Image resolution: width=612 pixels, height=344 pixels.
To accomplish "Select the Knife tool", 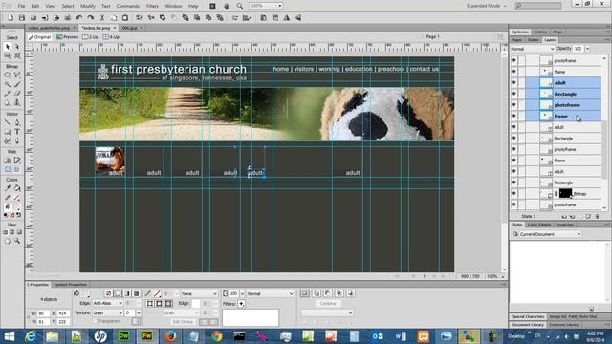I will pyautogui.click(x=17, y=140).
